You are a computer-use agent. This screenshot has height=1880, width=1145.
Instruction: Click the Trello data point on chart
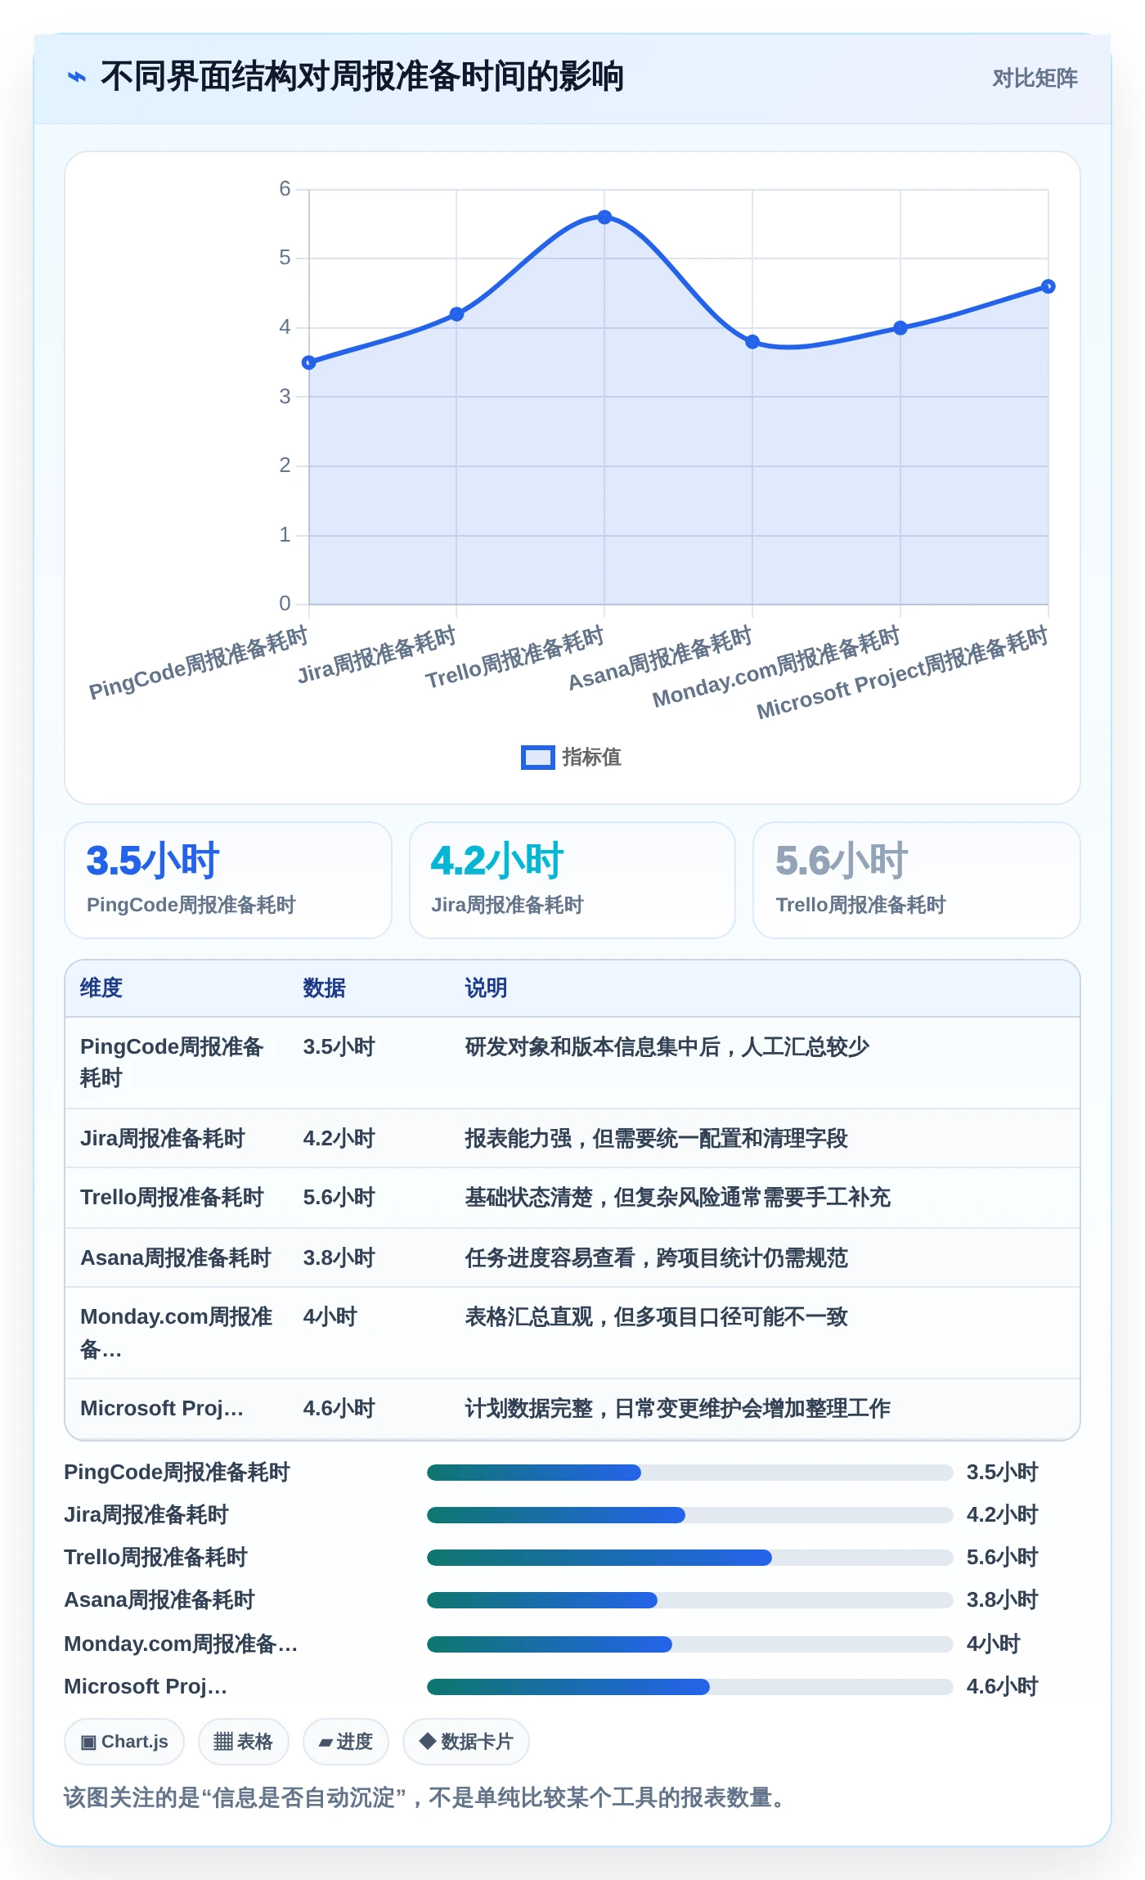click(x=604, y=217)
